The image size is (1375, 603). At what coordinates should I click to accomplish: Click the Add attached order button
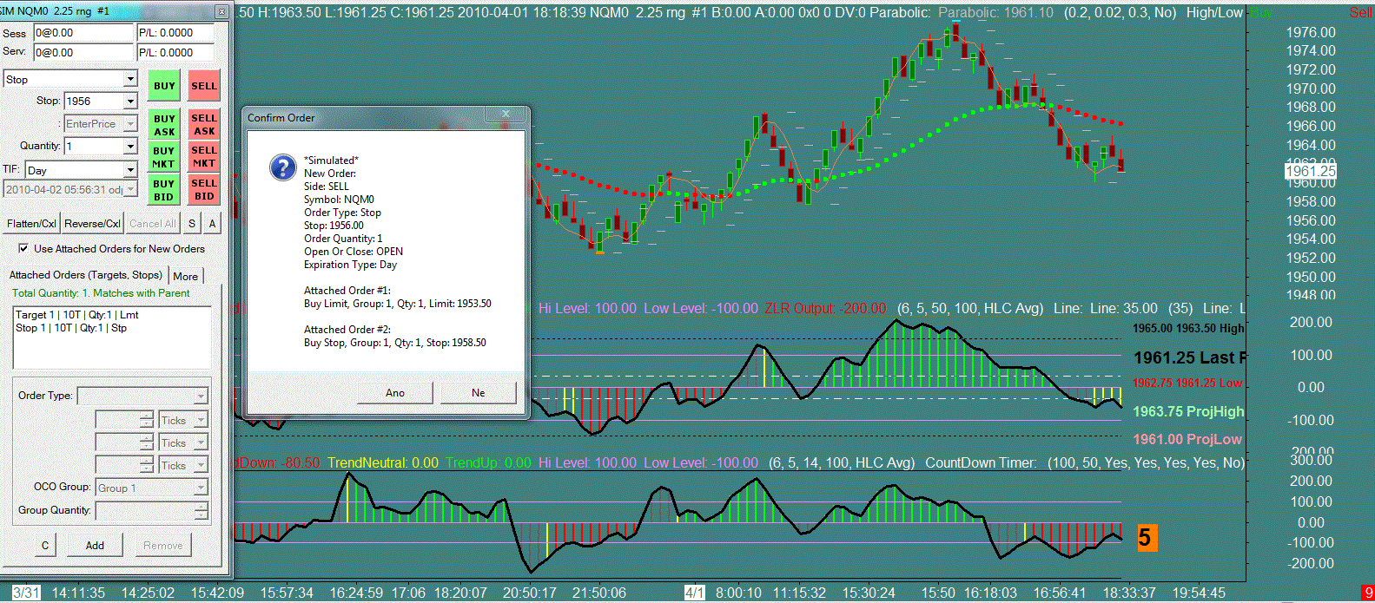[x=95, y=546]
